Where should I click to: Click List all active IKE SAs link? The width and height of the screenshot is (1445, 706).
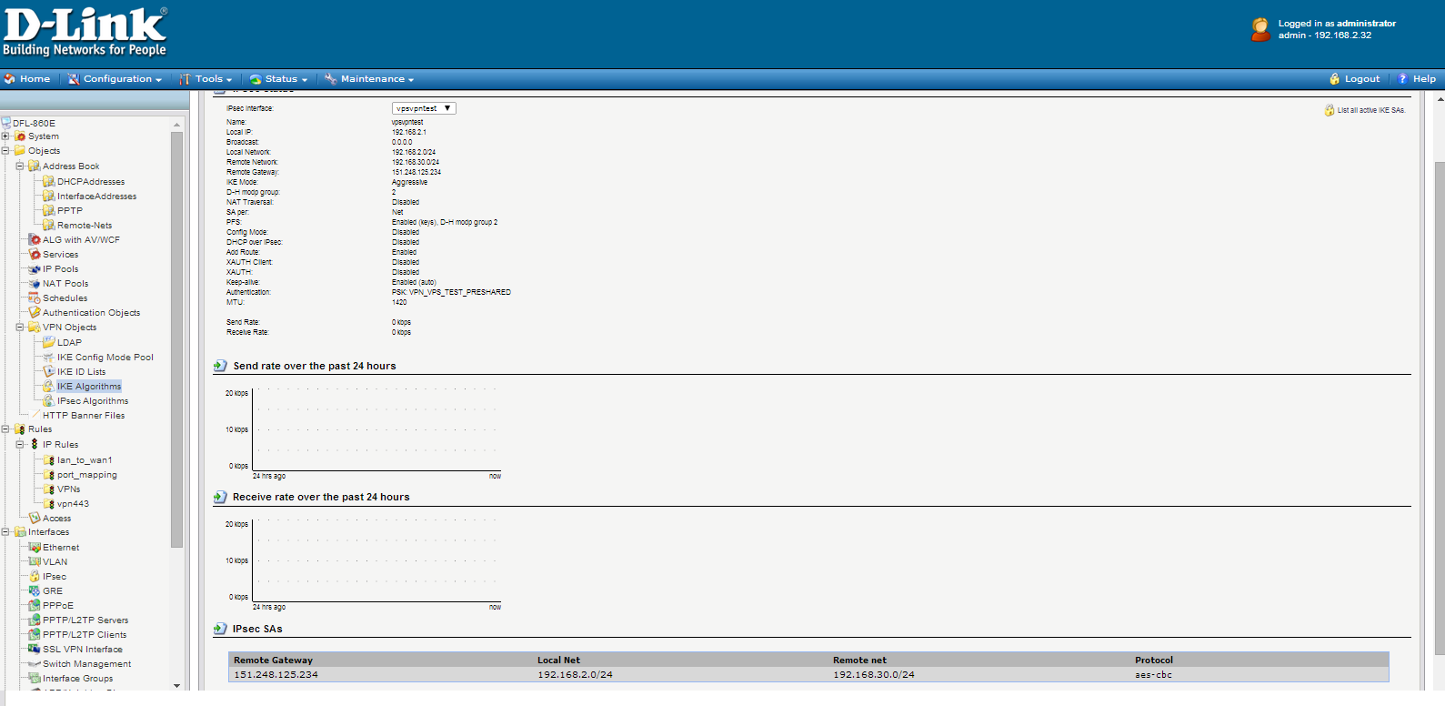coord(1370,110)
